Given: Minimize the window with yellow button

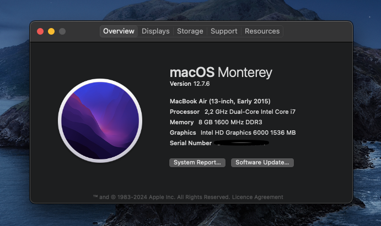Looking at the screenshot, I should [x=51, y=31].
